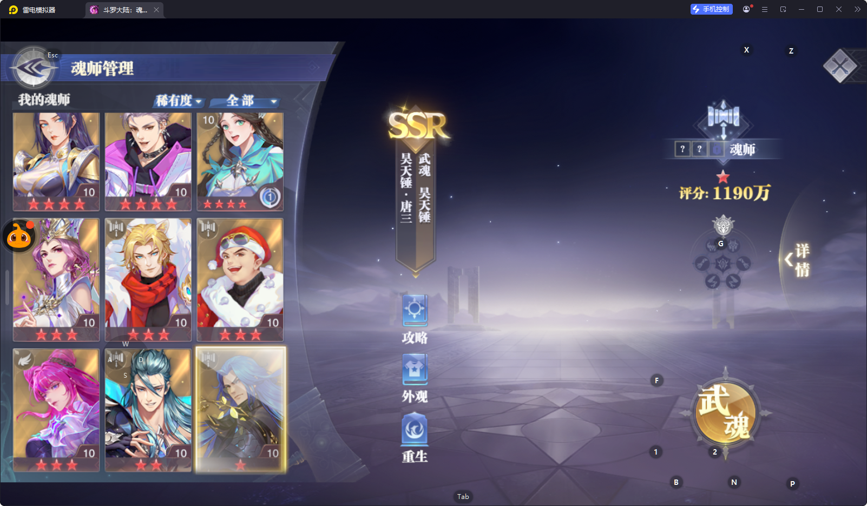
Task: Go back using the Esc arrow button
Action: tap(33, 68)
